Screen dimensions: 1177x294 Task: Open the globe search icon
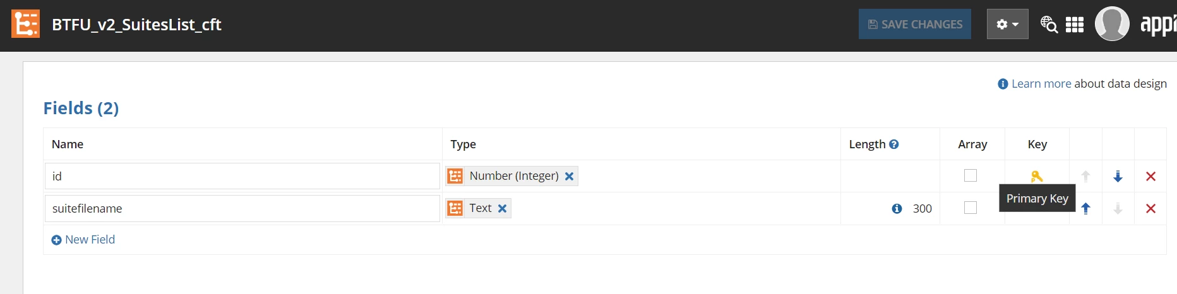coord(1049,25)
